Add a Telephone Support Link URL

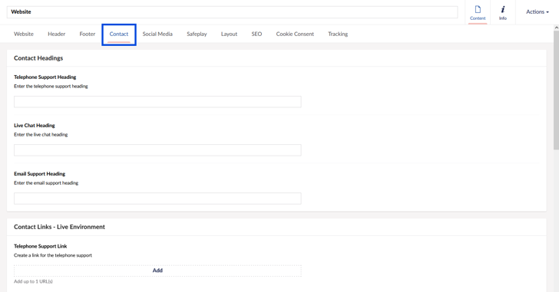[x=157, y=271]
